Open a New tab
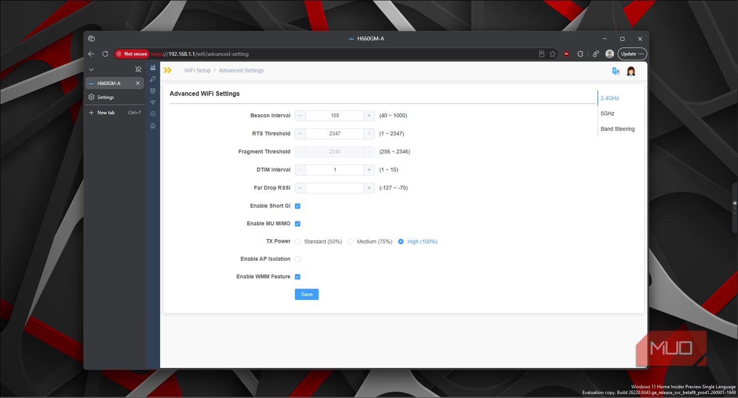Screen dimensions: 738x398 tap(115, 113)
